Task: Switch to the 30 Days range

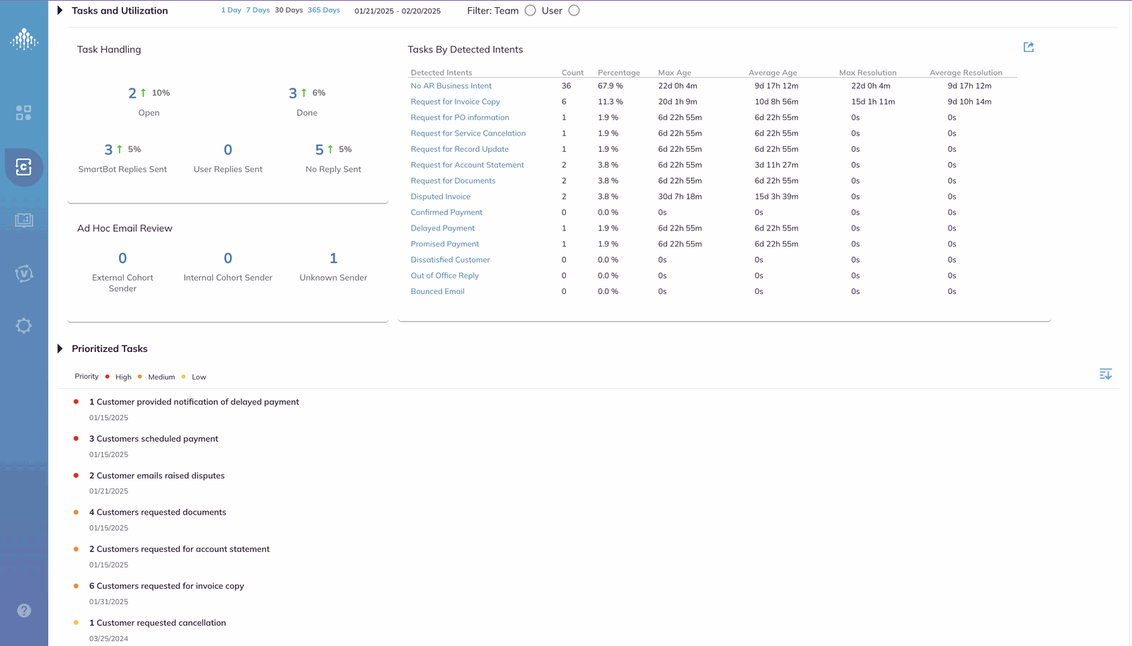Action: 289,11
